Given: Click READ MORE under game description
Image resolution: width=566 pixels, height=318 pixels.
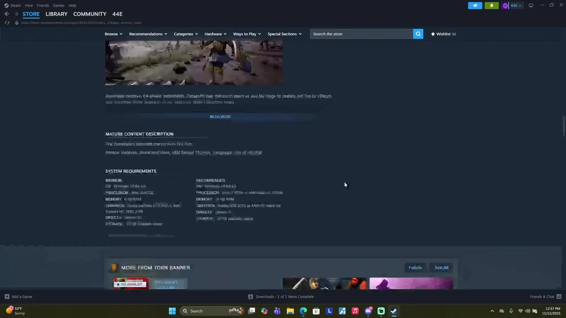Looking at the screenshot, I should (220, 117).
